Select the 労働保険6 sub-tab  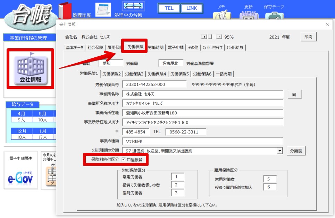click(202, 74)
